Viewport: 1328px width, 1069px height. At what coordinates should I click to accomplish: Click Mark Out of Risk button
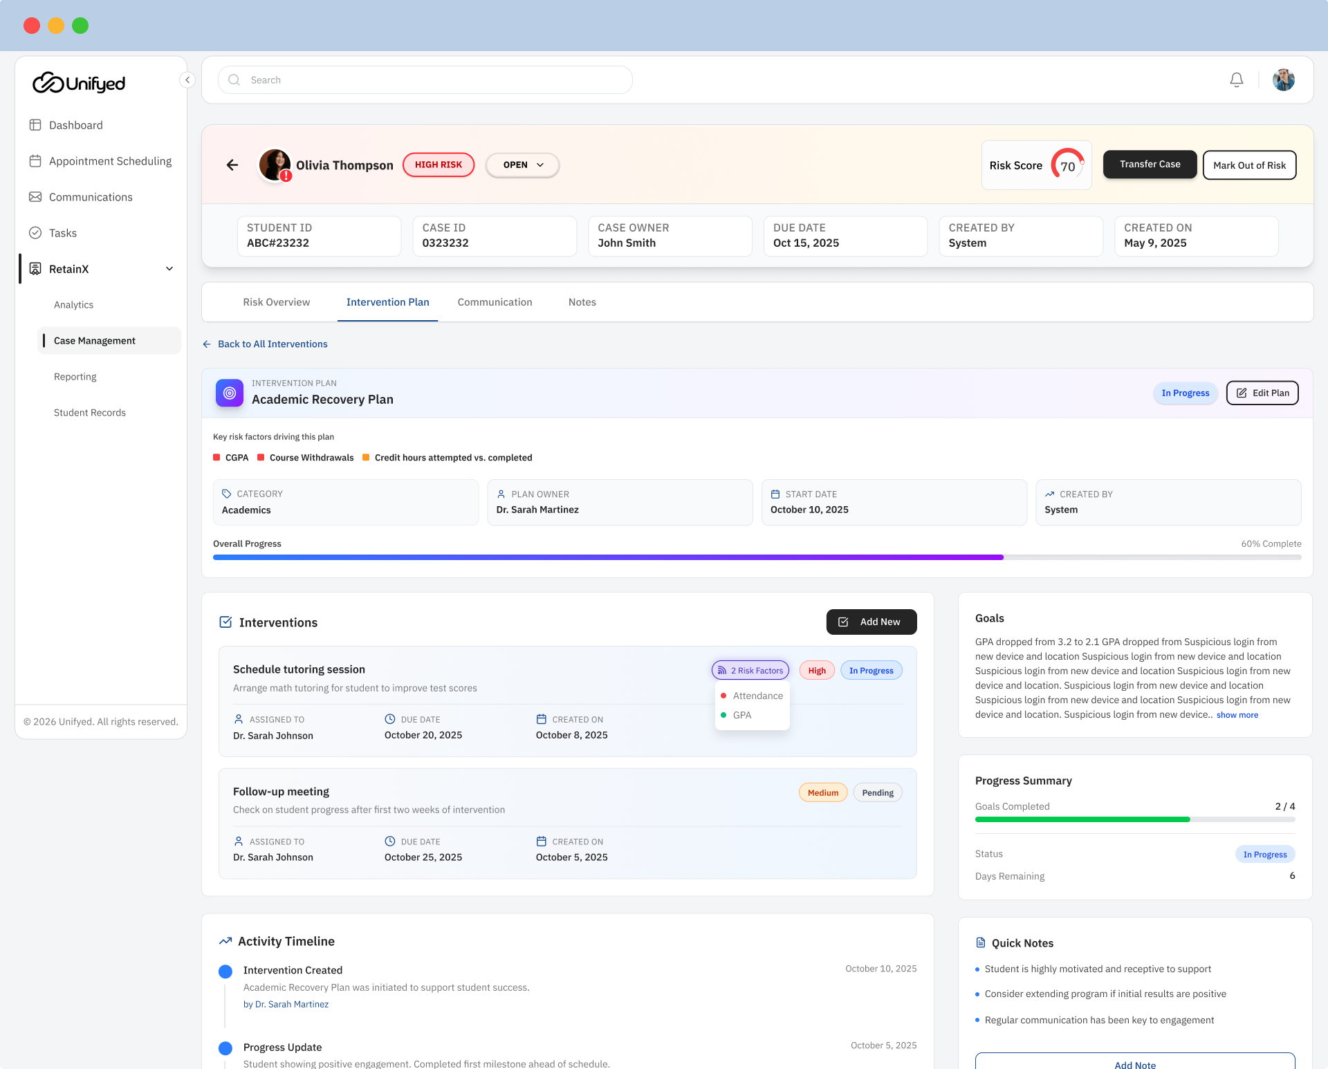[x=1250, y=165]
